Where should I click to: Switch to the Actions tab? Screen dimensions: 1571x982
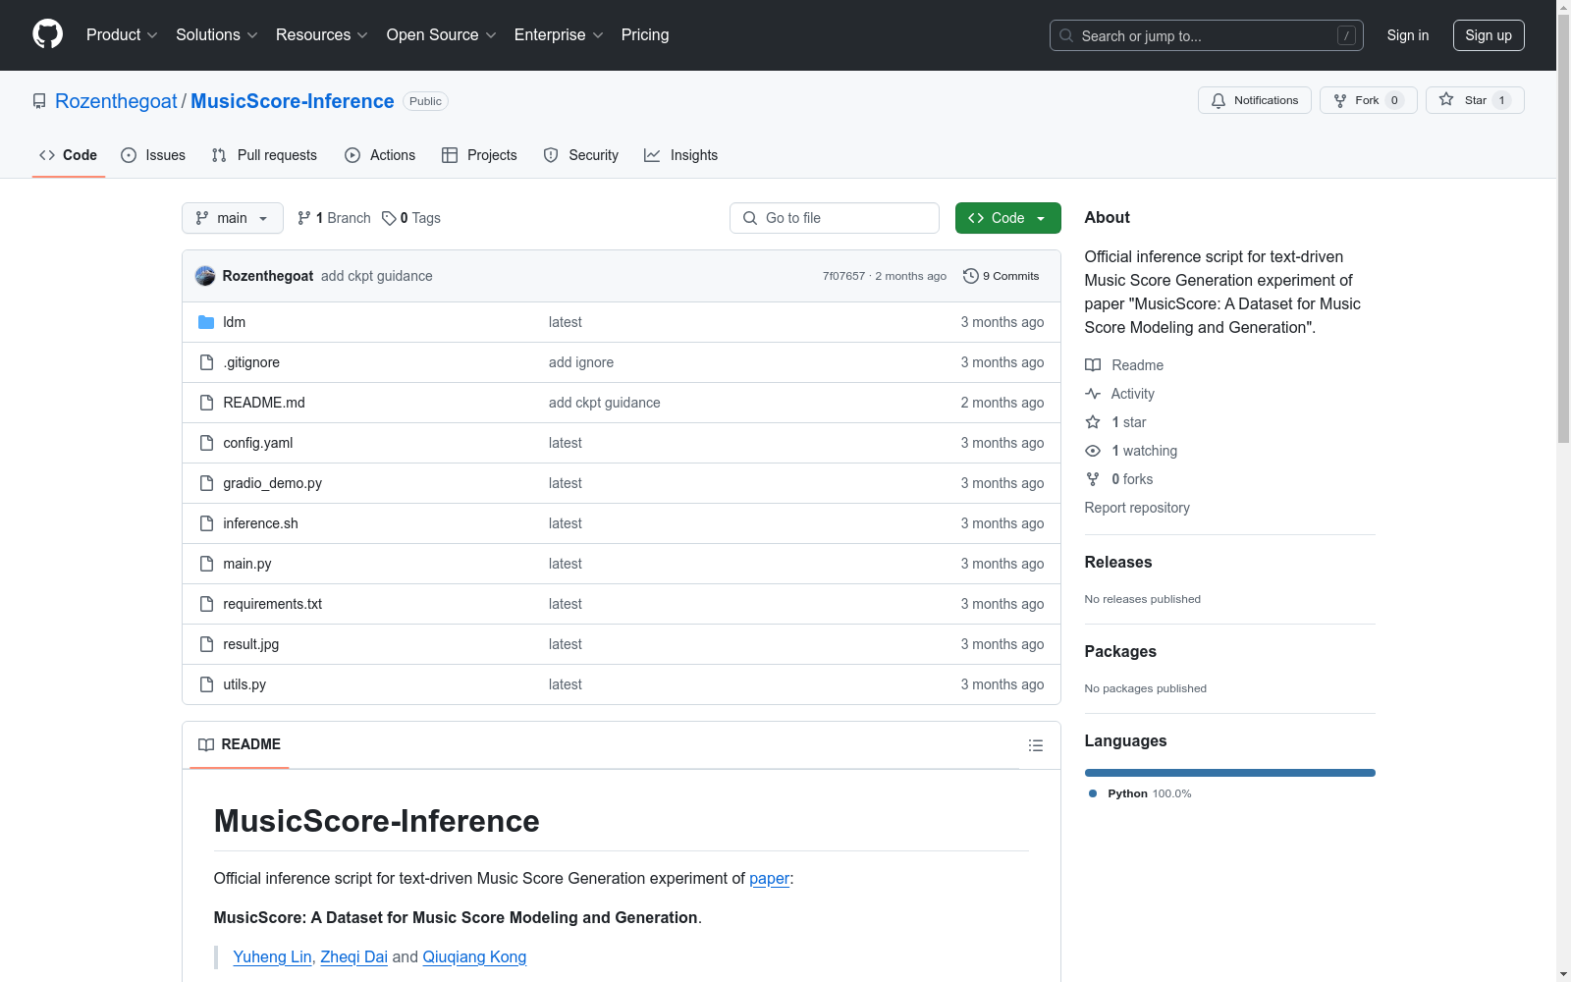click(380, 155)
